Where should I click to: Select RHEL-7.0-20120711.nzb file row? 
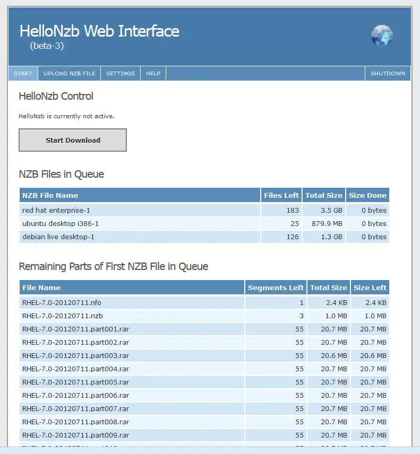click(204, 316)
